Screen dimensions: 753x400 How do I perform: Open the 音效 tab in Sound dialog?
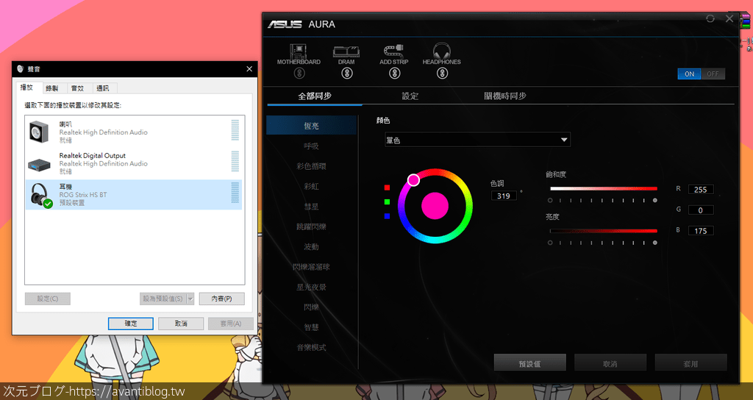coord(77,88)
